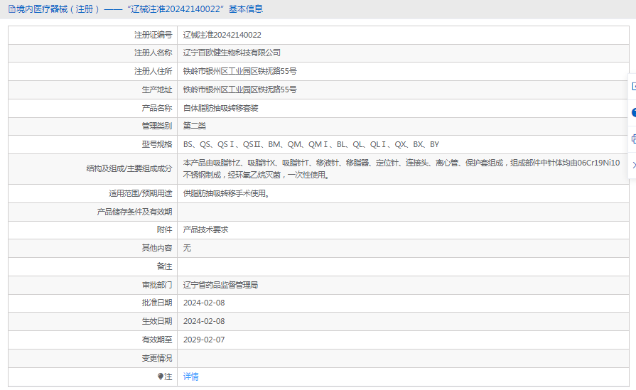The image size is (636, 390).
Task: Click the 生效日期 label cell
Action: [93, 322]
